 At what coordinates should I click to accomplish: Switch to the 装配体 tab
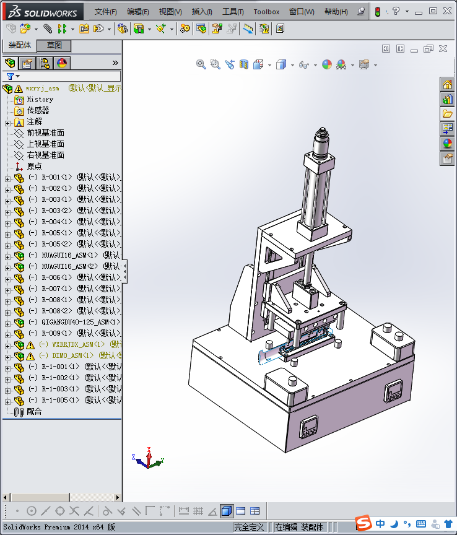tap(19, 45)
